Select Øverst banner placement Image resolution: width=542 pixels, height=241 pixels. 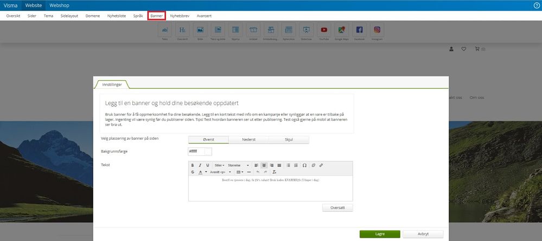[x=208, y=140]
